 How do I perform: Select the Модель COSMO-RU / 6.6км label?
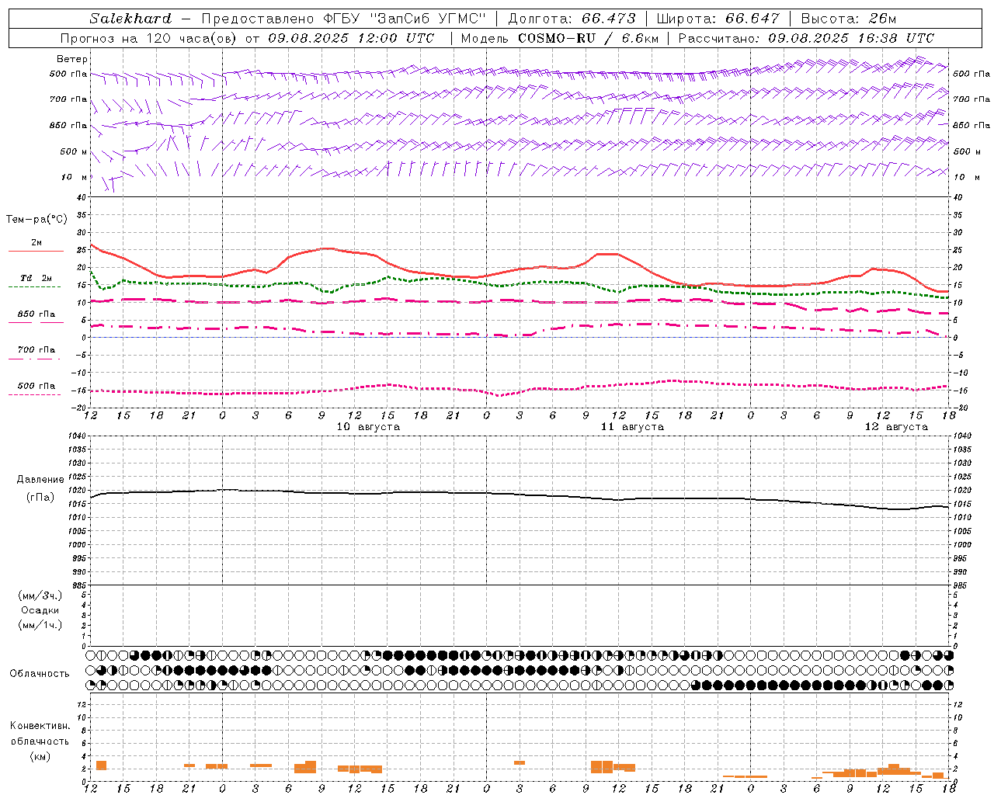point(559,38)
